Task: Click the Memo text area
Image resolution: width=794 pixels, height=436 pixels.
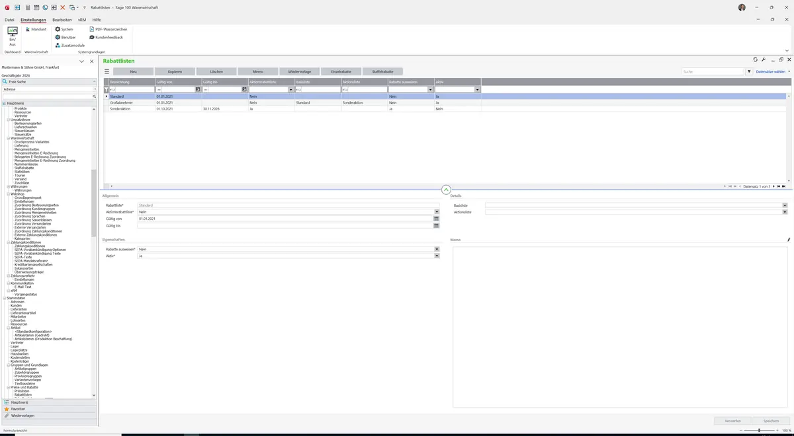Action: pos(621,326)
